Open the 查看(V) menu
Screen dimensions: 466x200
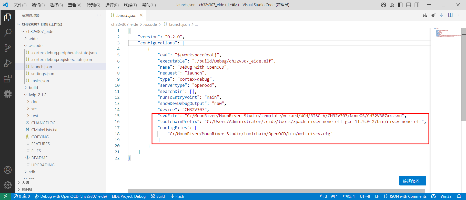(75, 5)
